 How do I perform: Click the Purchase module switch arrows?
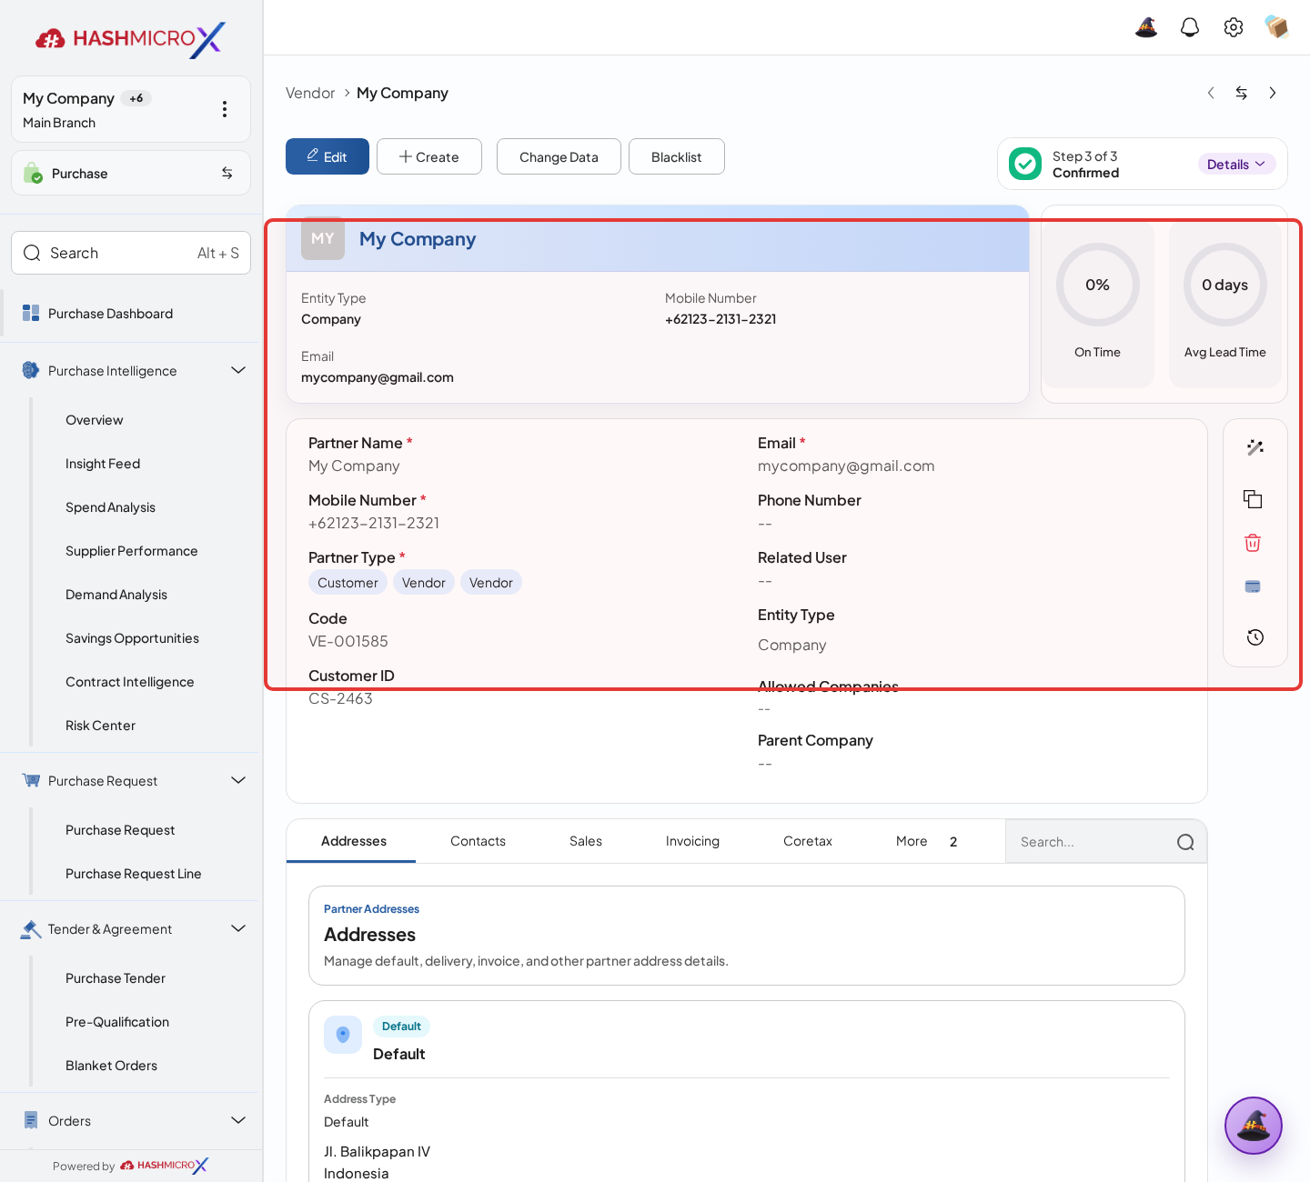pyautogui.click(x=227, y=173)
